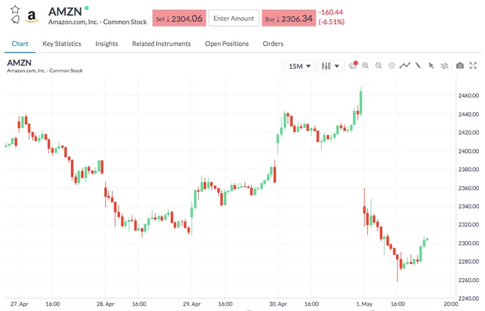Focus the Enter Amount field
Viewport: 485px width, 311px height.
pos(234,18)
